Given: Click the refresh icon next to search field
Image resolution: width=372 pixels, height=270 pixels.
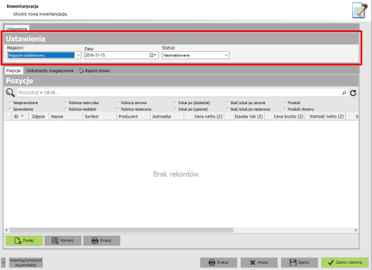Looking at the screenshot, I should (353, 93).
